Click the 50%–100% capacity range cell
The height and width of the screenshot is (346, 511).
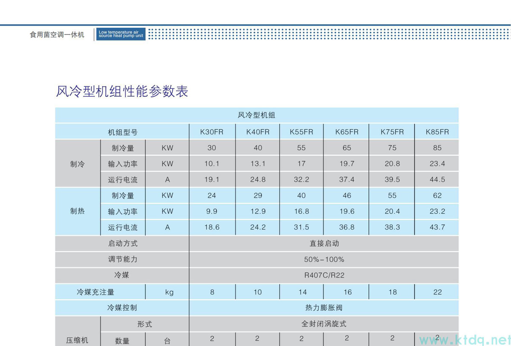[x=324, y=259]
